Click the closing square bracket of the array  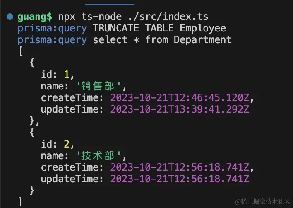20,201
